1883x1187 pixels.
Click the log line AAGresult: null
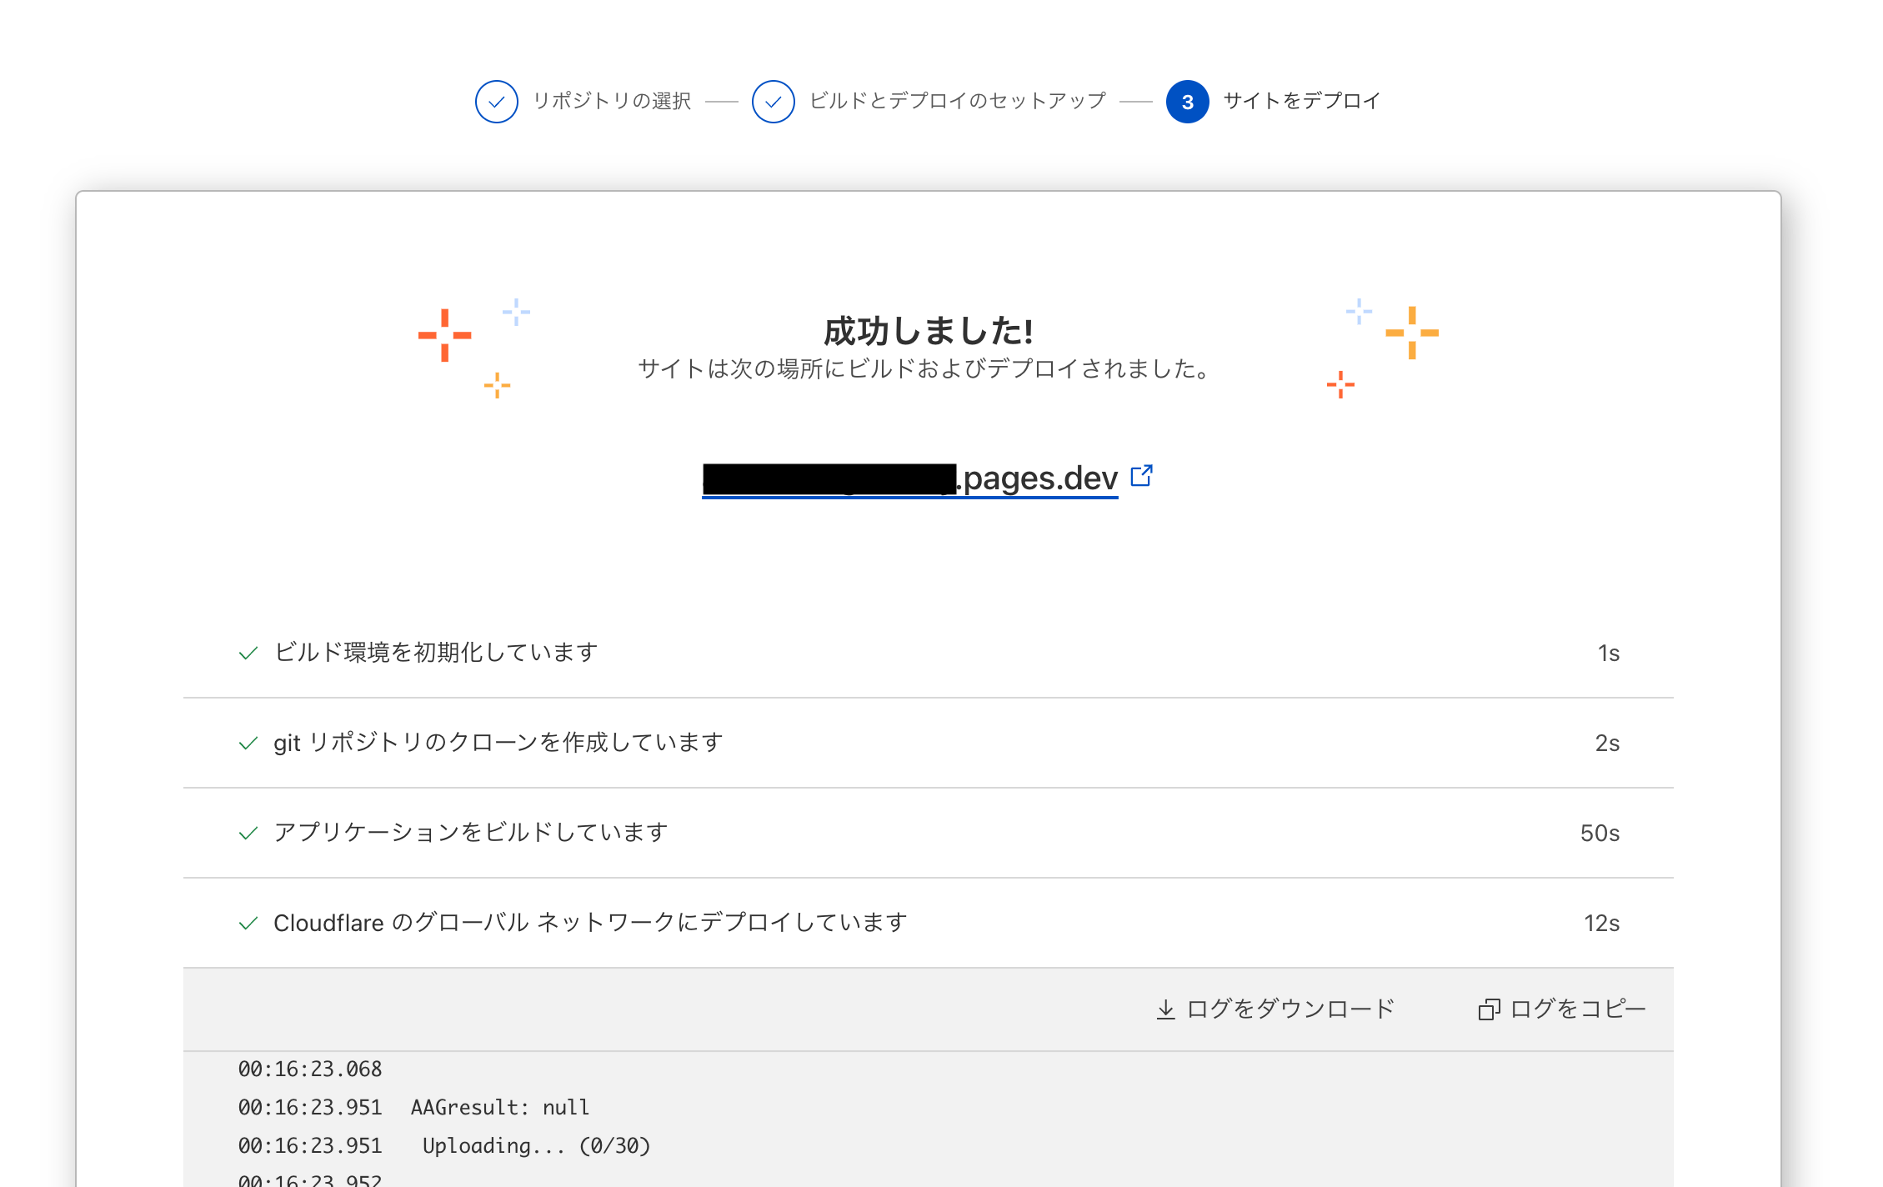point(500,1108)
